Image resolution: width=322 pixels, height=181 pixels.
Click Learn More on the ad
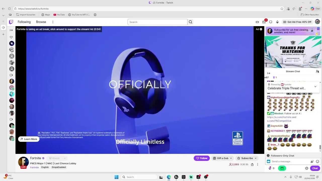click(x=29, y=139)
